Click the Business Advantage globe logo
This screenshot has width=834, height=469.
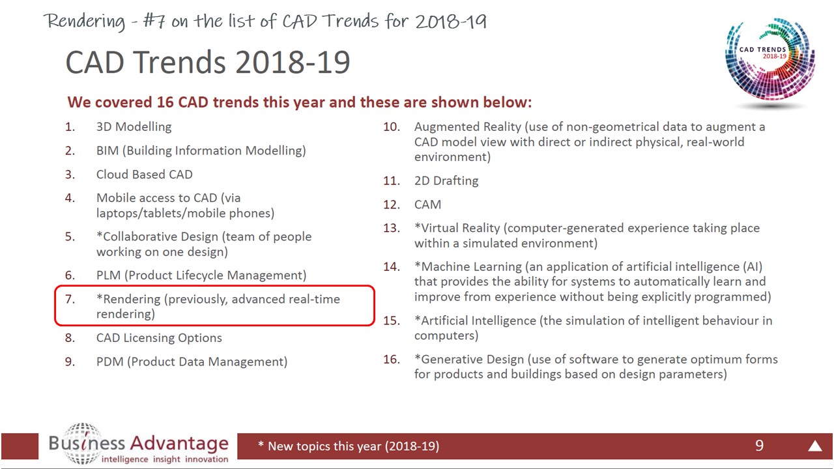[82, 443]
